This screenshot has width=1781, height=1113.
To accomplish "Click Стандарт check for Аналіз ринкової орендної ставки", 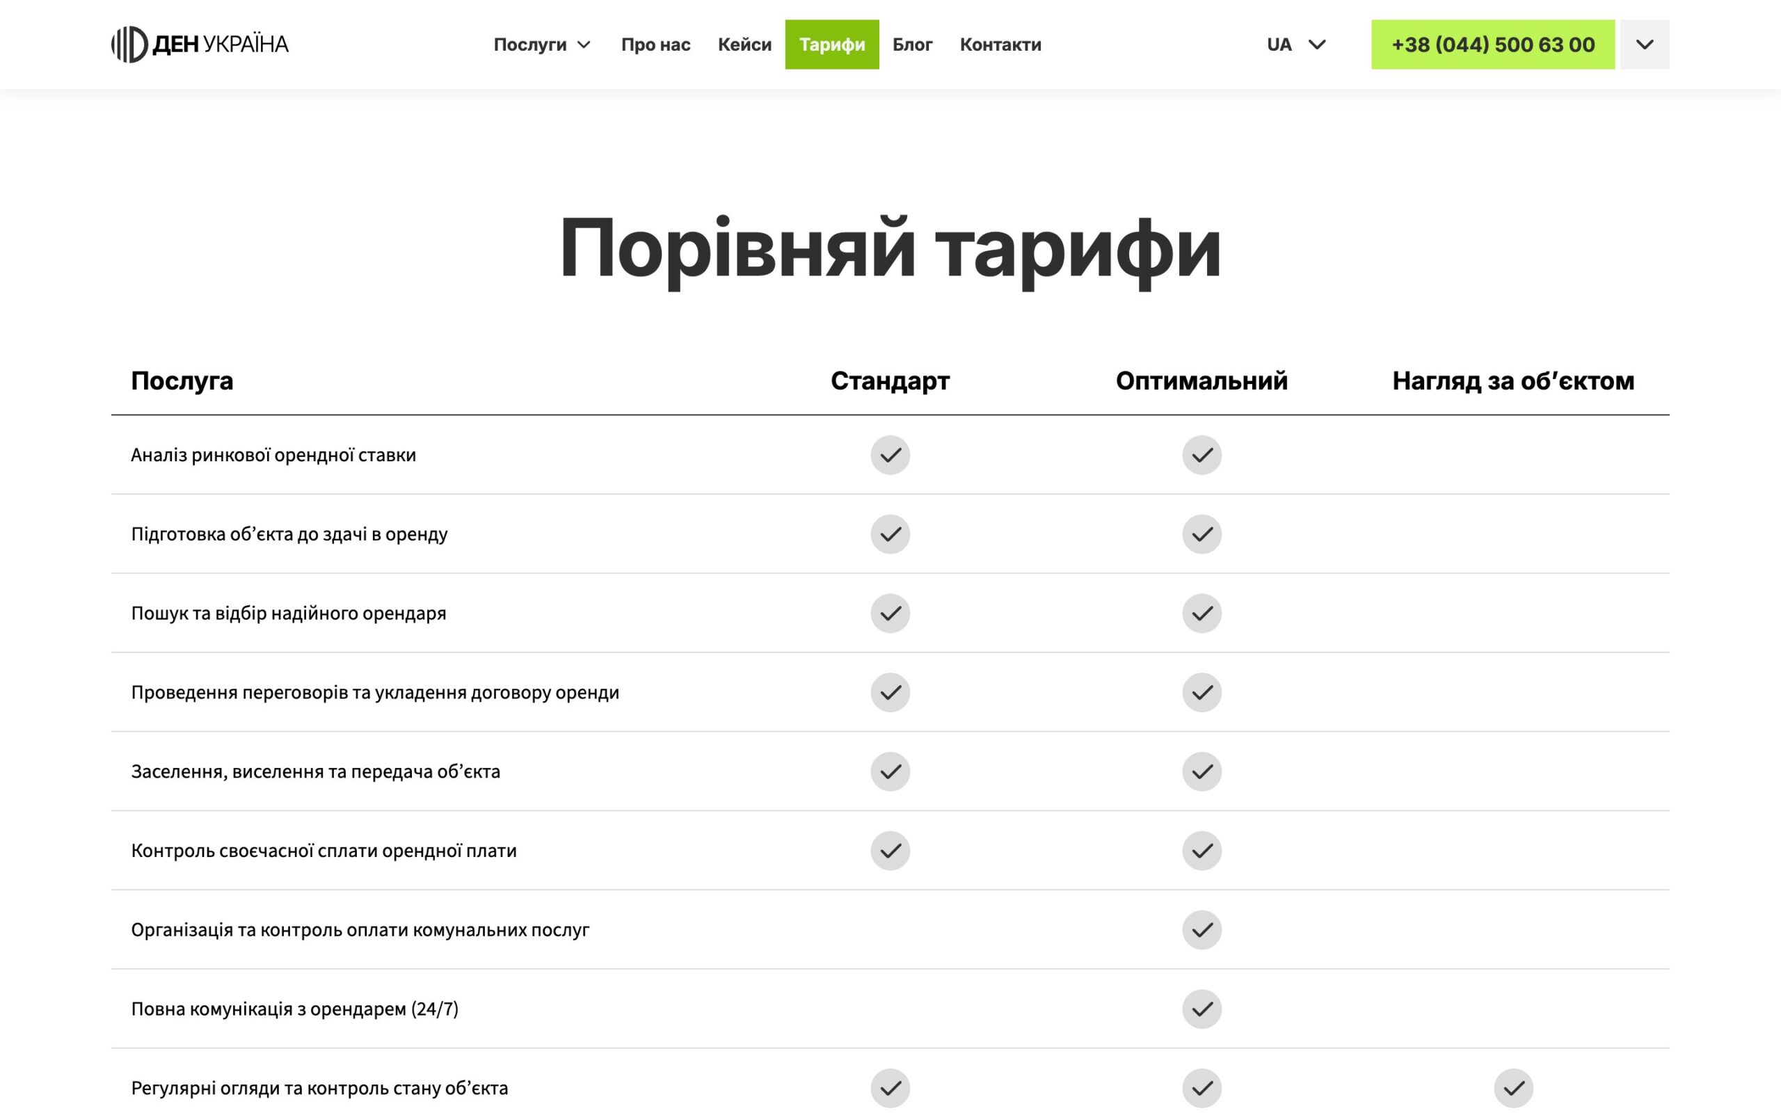I will tap(890, 455).
